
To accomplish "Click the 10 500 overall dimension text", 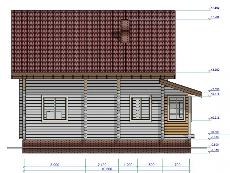I will [107, 169].
